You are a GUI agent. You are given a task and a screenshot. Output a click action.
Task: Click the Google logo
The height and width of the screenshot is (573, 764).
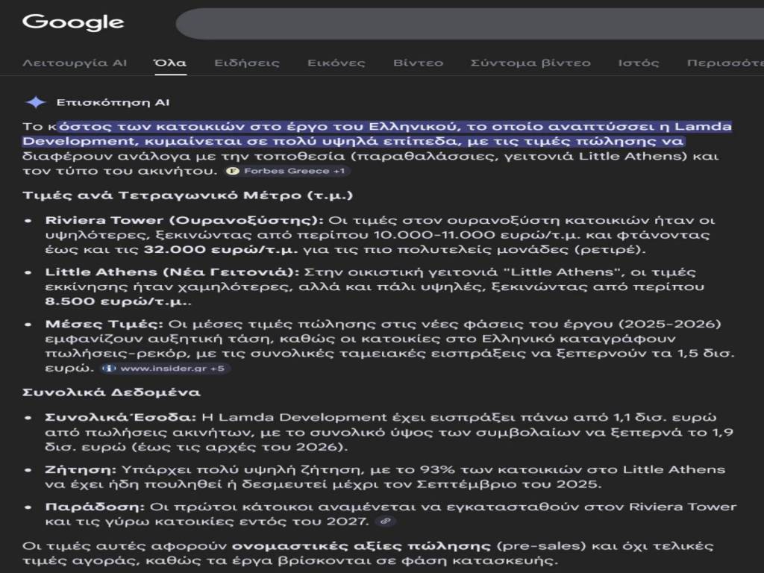click(x=73, y=22)
